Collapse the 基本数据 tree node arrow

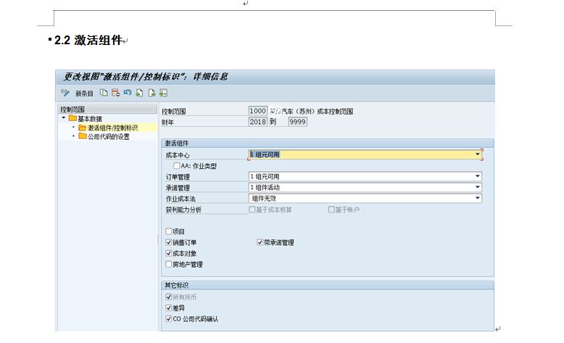(x=64, y=118)
